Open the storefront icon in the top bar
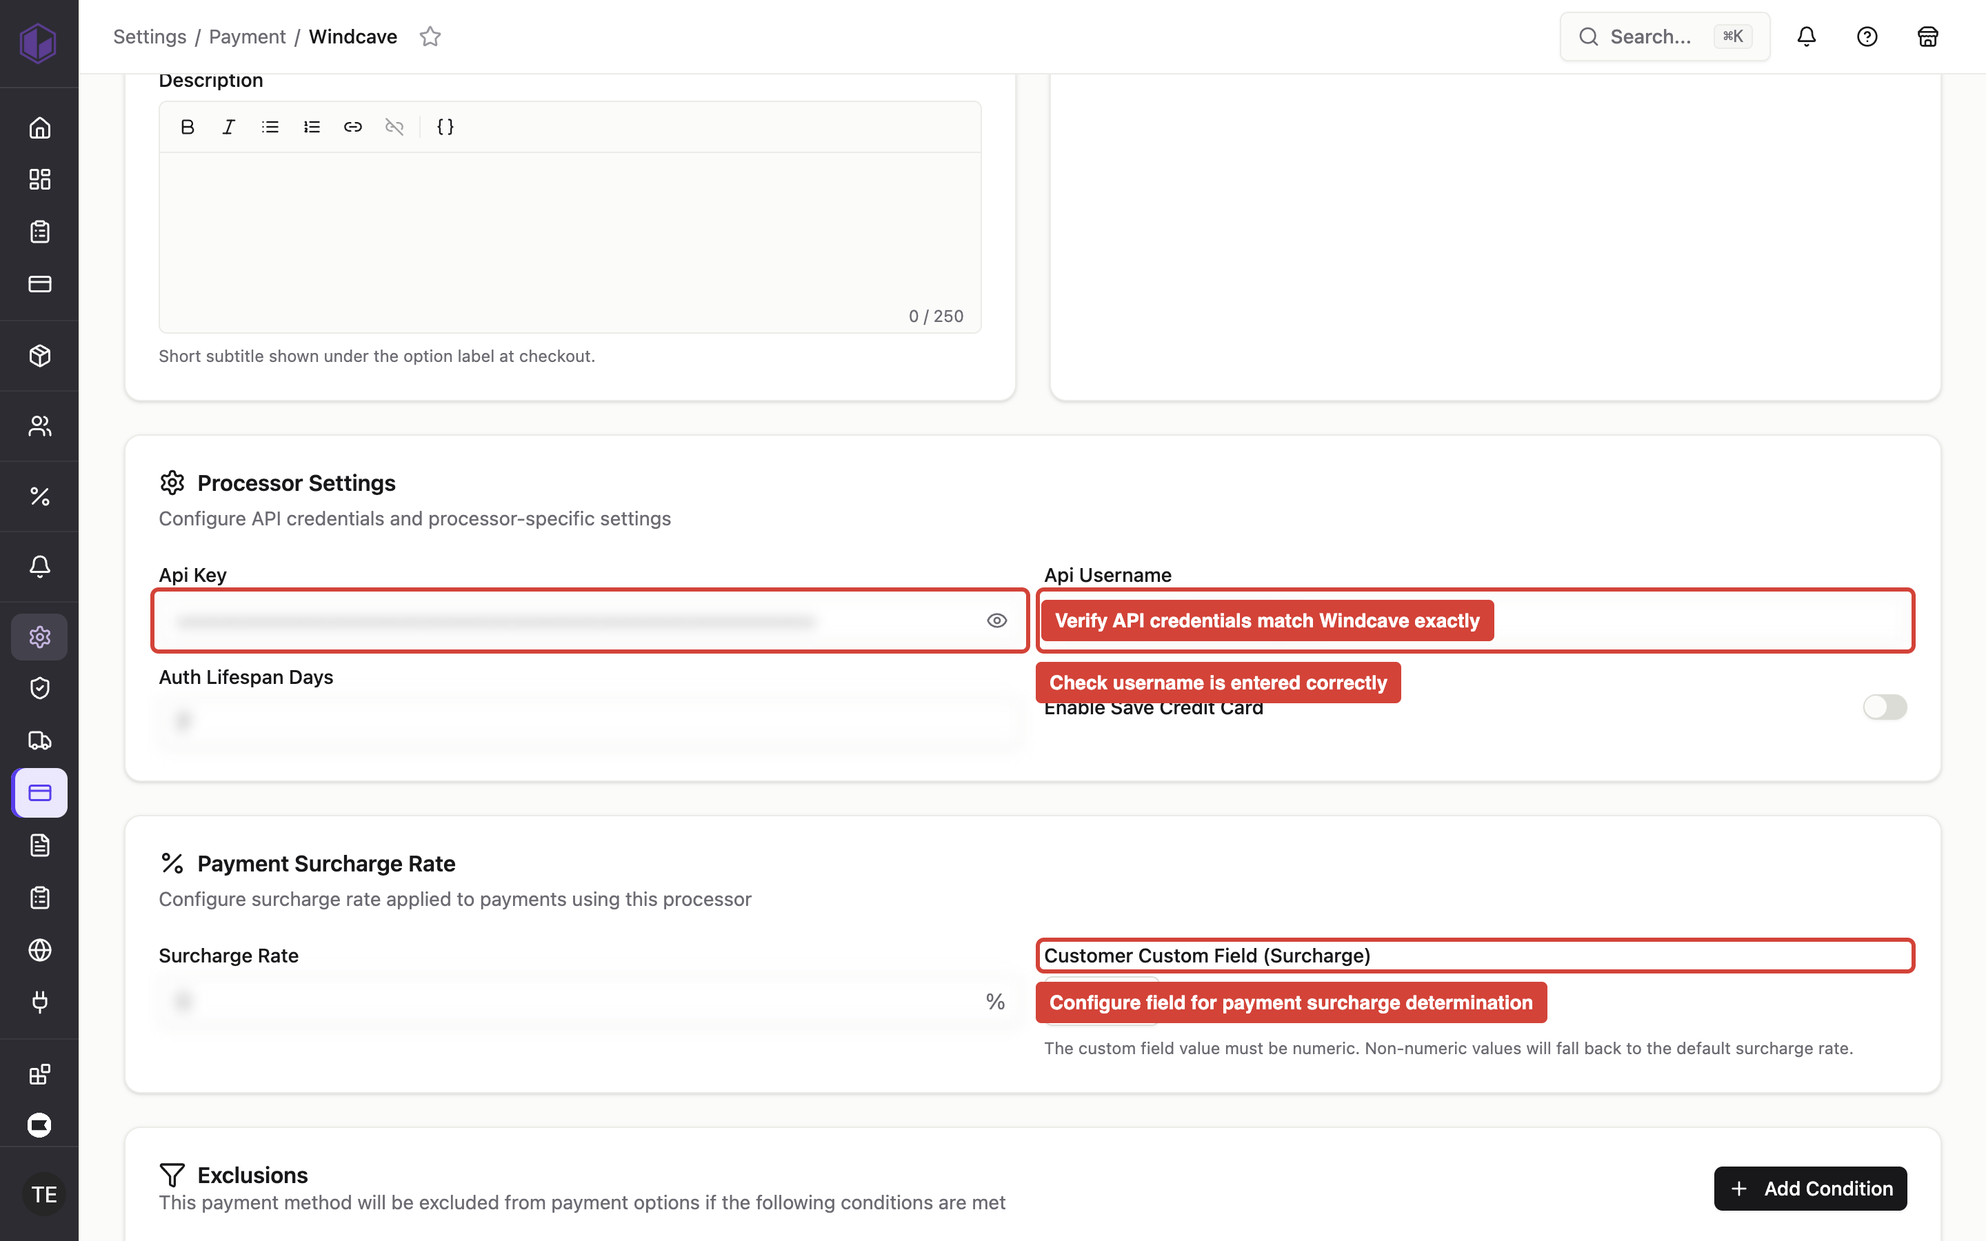Screen dimensions: 1986x1241 coord(1928,36)
